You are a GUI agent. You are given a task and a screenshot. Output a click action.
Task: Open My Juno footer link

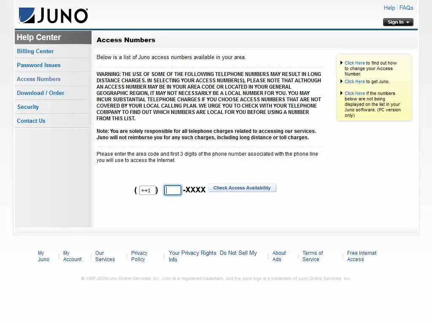[43, 256]
